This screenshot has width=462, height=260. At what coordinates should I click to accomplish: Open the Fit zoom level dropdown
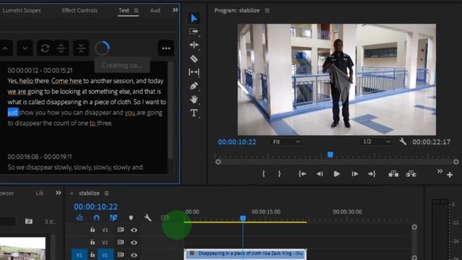click(287, 142)
